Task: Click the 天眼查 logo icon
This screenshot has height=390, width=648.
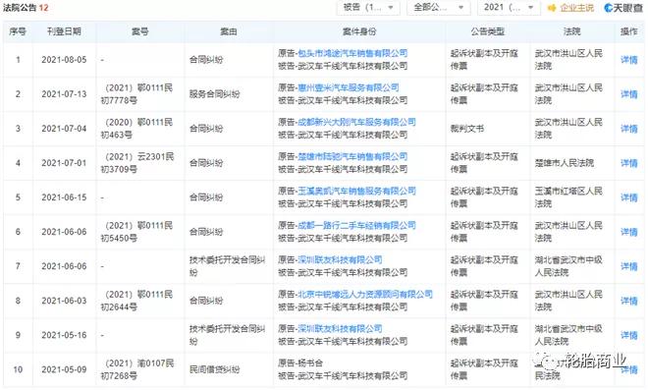Action: pyautogui.click(x=608, y=8)
